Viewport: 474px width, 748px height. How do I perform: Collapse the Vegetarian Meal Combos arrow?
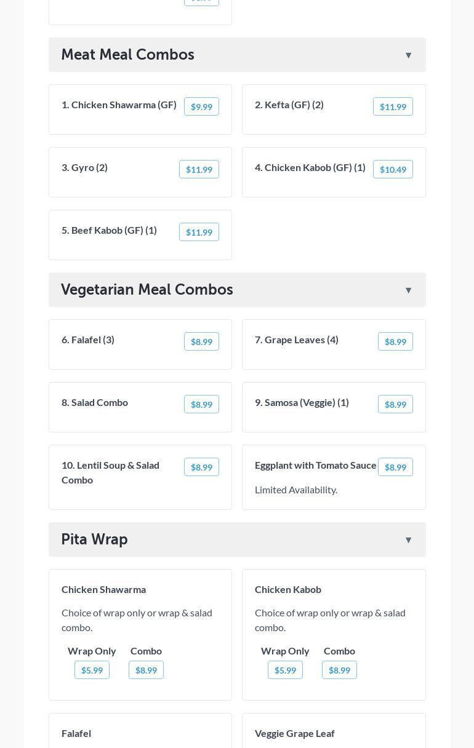pyautogui.click(x=408, y=290)
